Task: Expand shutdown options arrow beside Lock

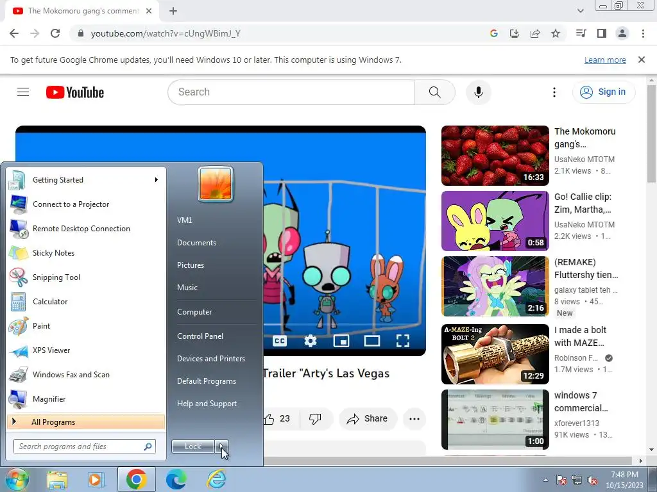Action: pyautogui.click(x=221, y=447)
